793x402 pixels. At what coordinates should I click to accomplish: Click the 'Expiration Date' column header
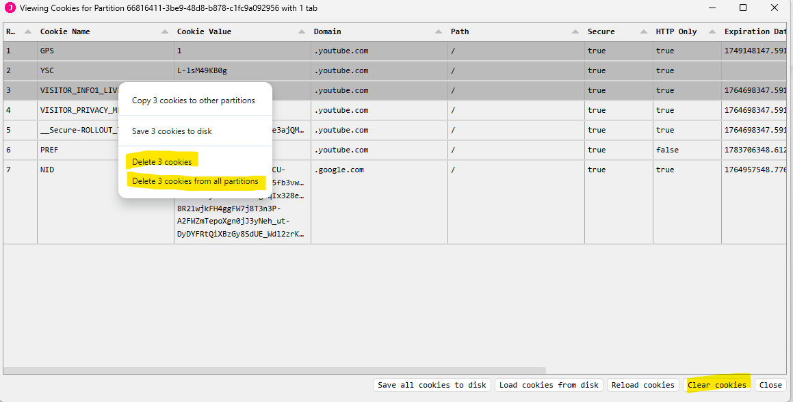click(x=755, y=31)
